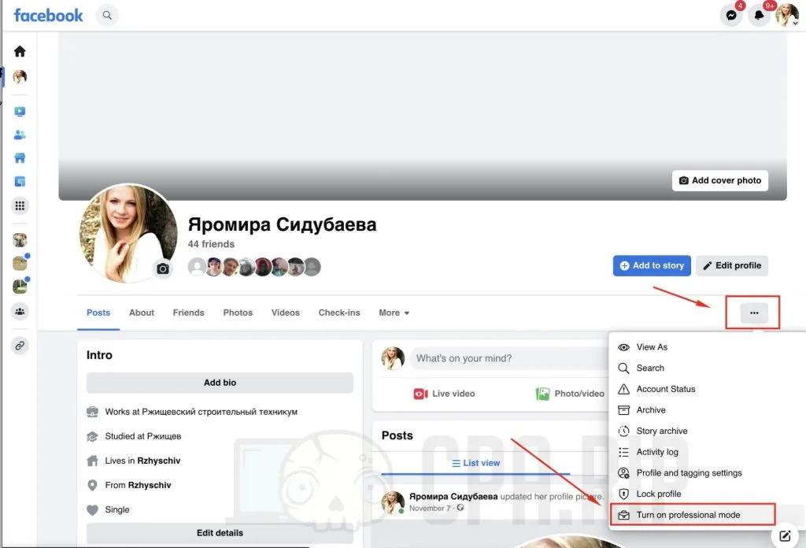Switch to the Videos tab
Screen dimensions: 806x548
click(x=285, y=313)
